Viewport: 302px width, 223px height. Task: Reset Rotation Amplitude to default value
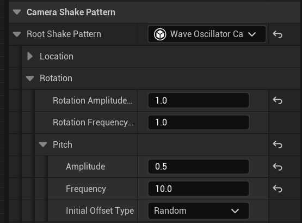coord(278,100)
